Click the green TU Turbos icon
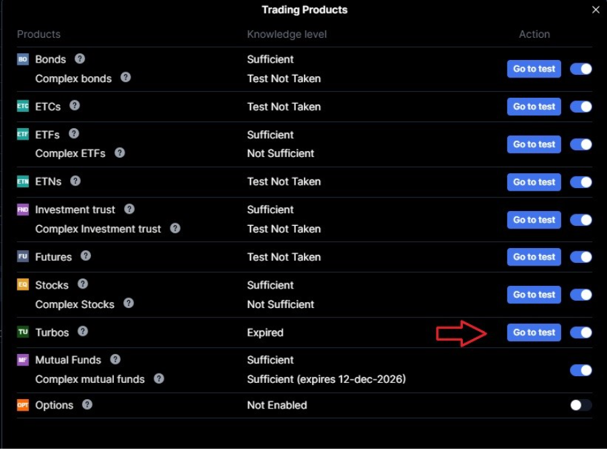The height and width of the screenshot is (449, 607). coord(23,332)
